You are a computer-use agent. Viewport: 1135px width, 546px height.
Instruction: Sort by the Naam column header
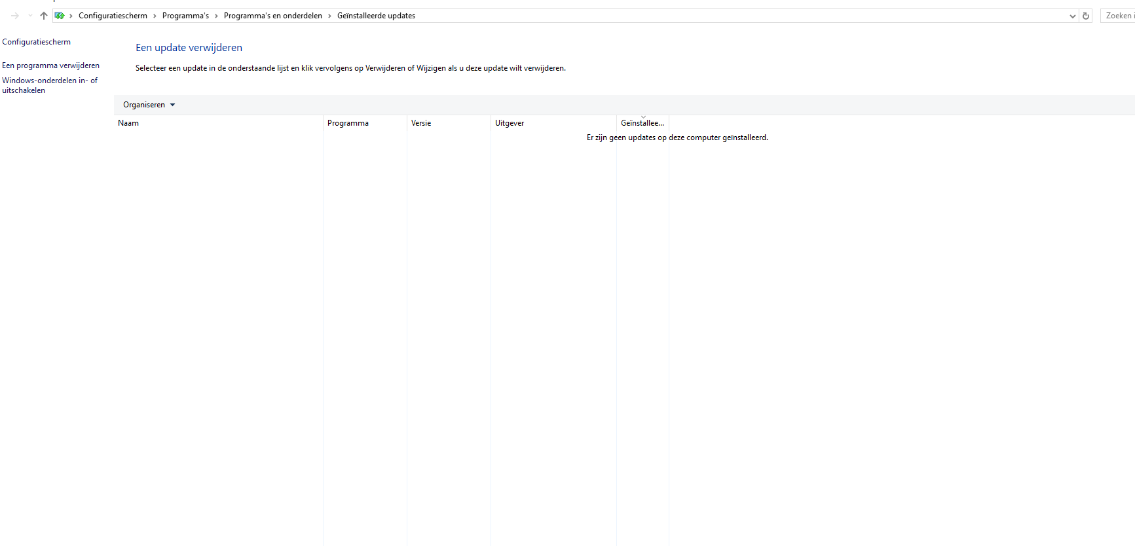point(218,123)
